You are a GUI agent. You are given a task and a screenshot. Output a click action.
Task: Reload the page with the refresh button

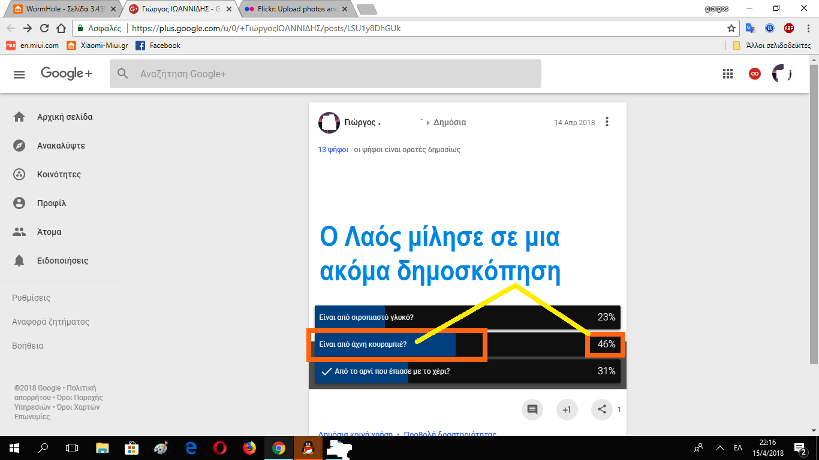(x=44, y=28)
